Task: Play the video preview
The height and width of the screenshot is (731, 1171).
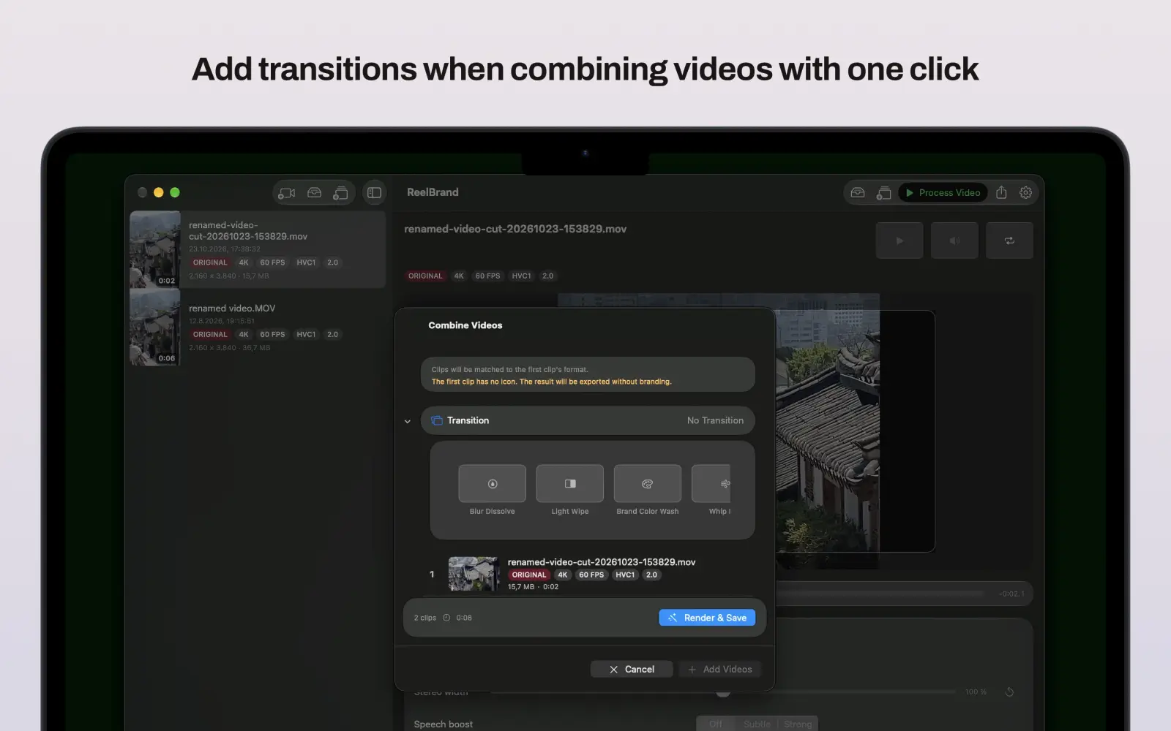Action: pyautogui.click(x=899, y=240)
